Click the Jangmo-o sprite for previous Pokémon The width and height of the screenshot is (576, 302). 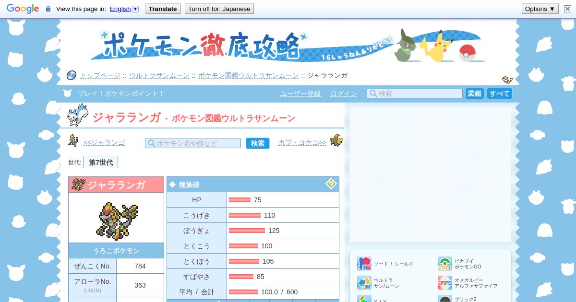[x=73, y=141]
